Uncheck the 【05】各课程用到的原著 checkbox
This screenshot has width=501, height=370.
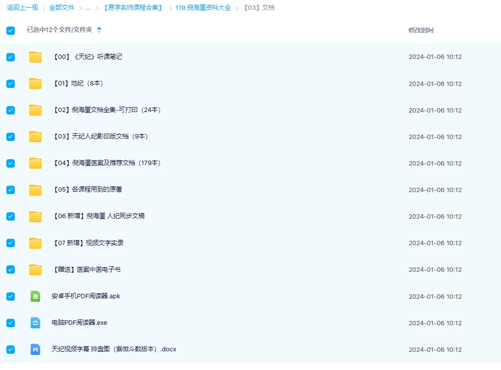pyautogui.click(x=10, y=190)
